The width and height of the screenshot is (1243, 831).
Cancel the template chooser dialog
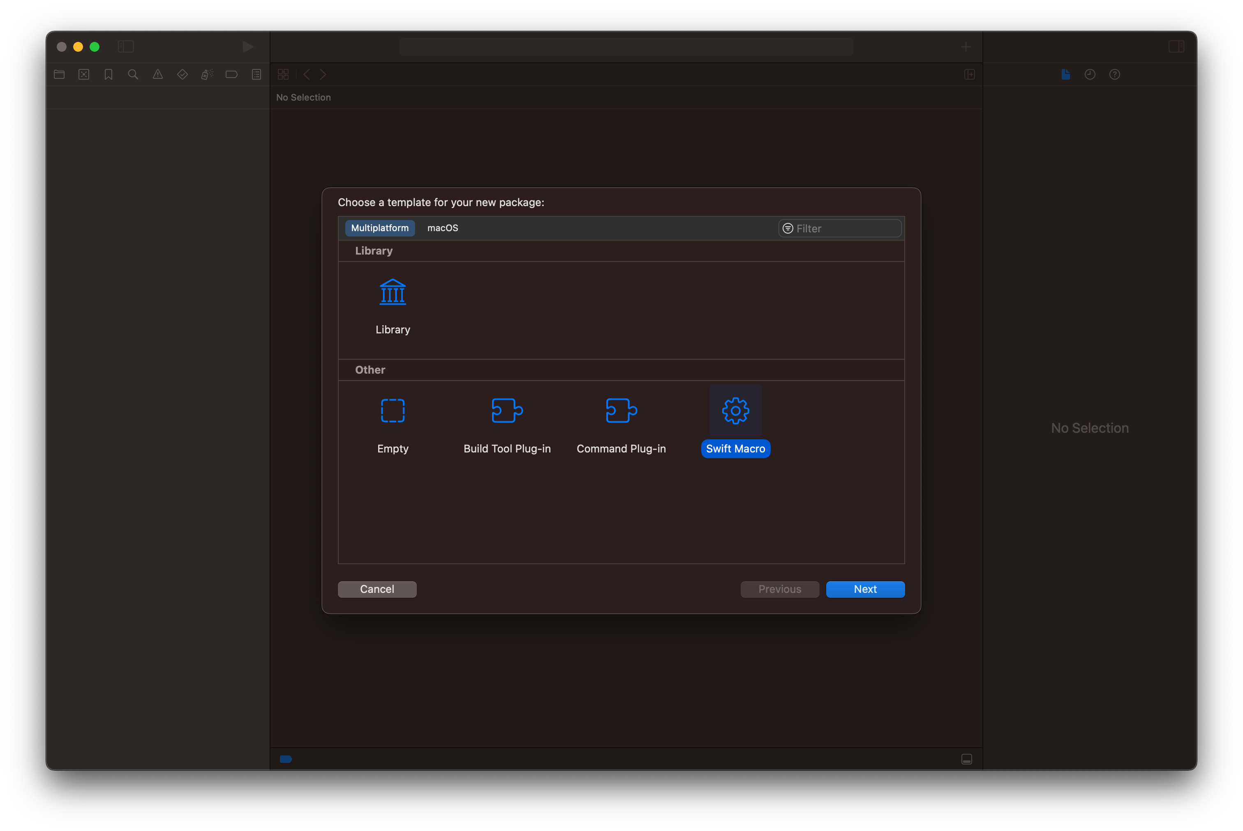click(377, 589)
